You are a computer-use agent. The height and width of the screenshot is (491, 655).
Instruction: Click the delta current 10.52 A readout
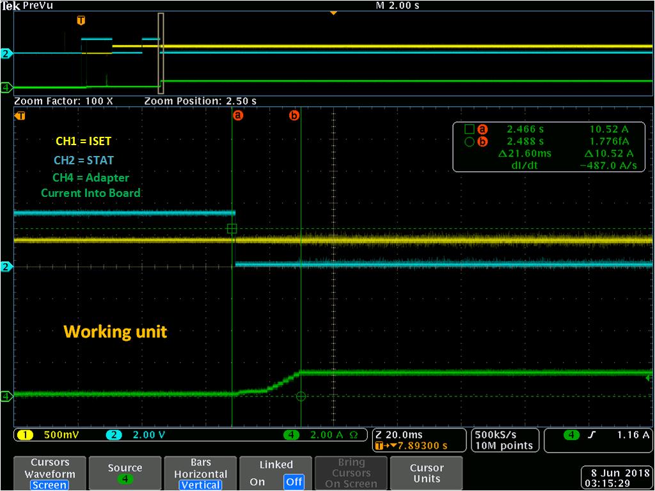[x=609, y=153]
